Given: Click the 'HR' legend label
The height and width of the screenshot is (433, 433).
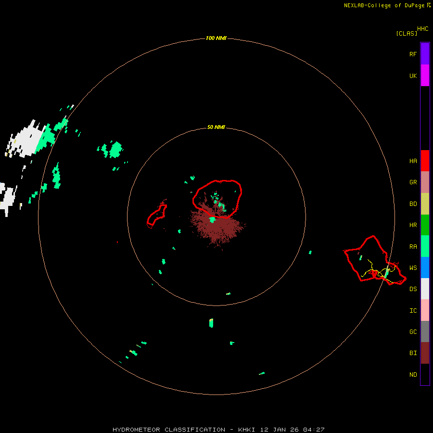Looking at the screenshot, I should coord(413,225).
